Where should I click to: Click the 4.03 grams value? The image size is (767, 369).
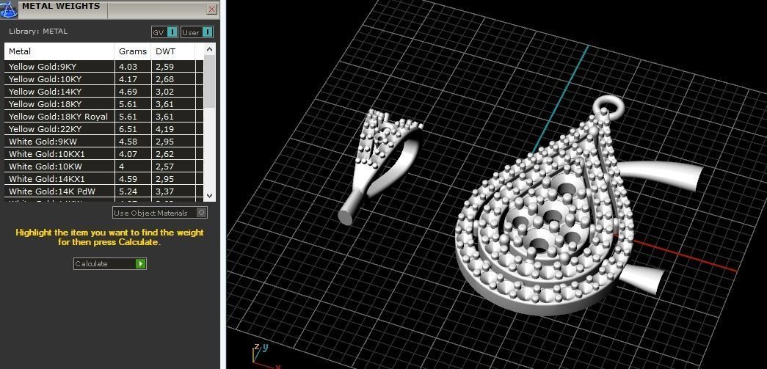(128, 67)
